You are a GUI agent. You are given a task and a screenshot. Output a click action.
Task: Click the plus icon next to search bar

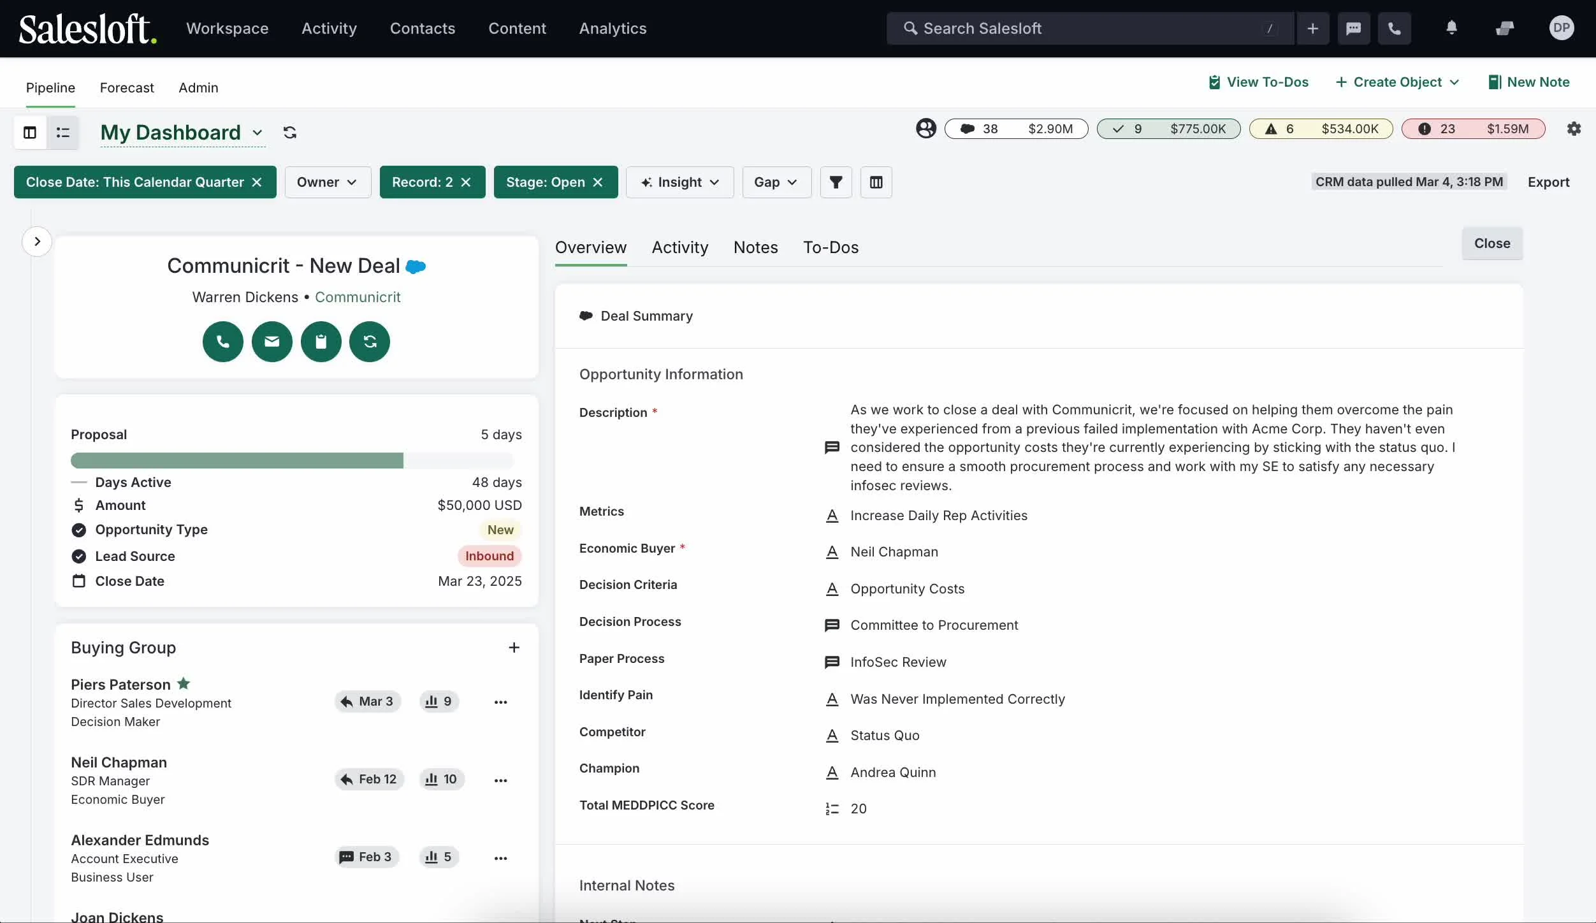(x=1312, y=28)
